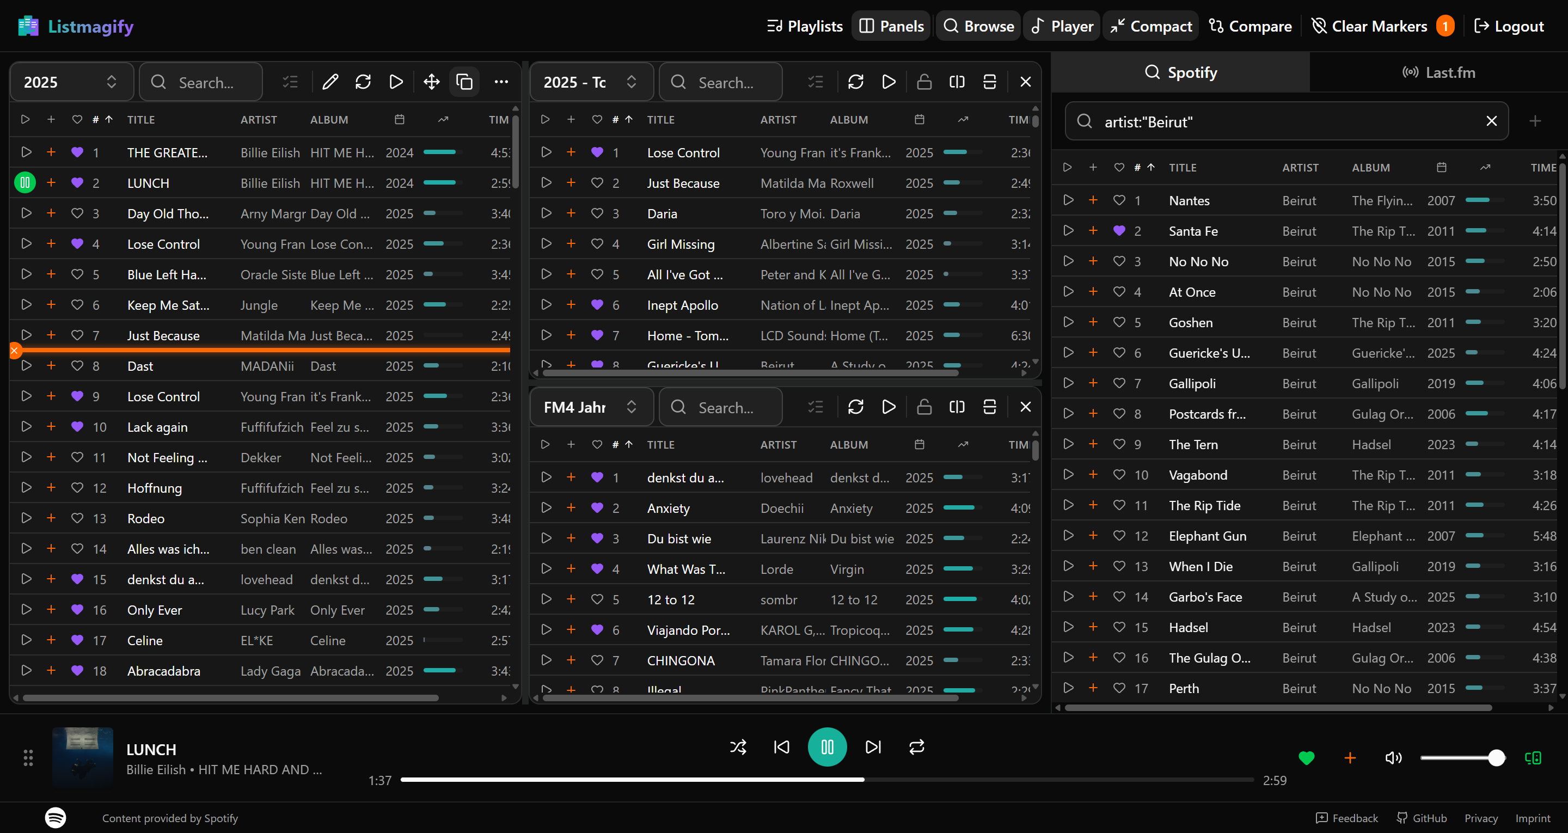1568x833 pixels.
Task: Switch to the Last.fm tab
Action: click(x=1439, y=72)
